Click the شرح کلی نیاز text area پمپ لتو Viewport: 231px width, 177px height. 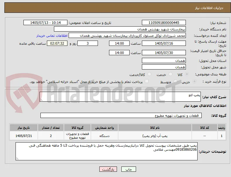point(120,97)
